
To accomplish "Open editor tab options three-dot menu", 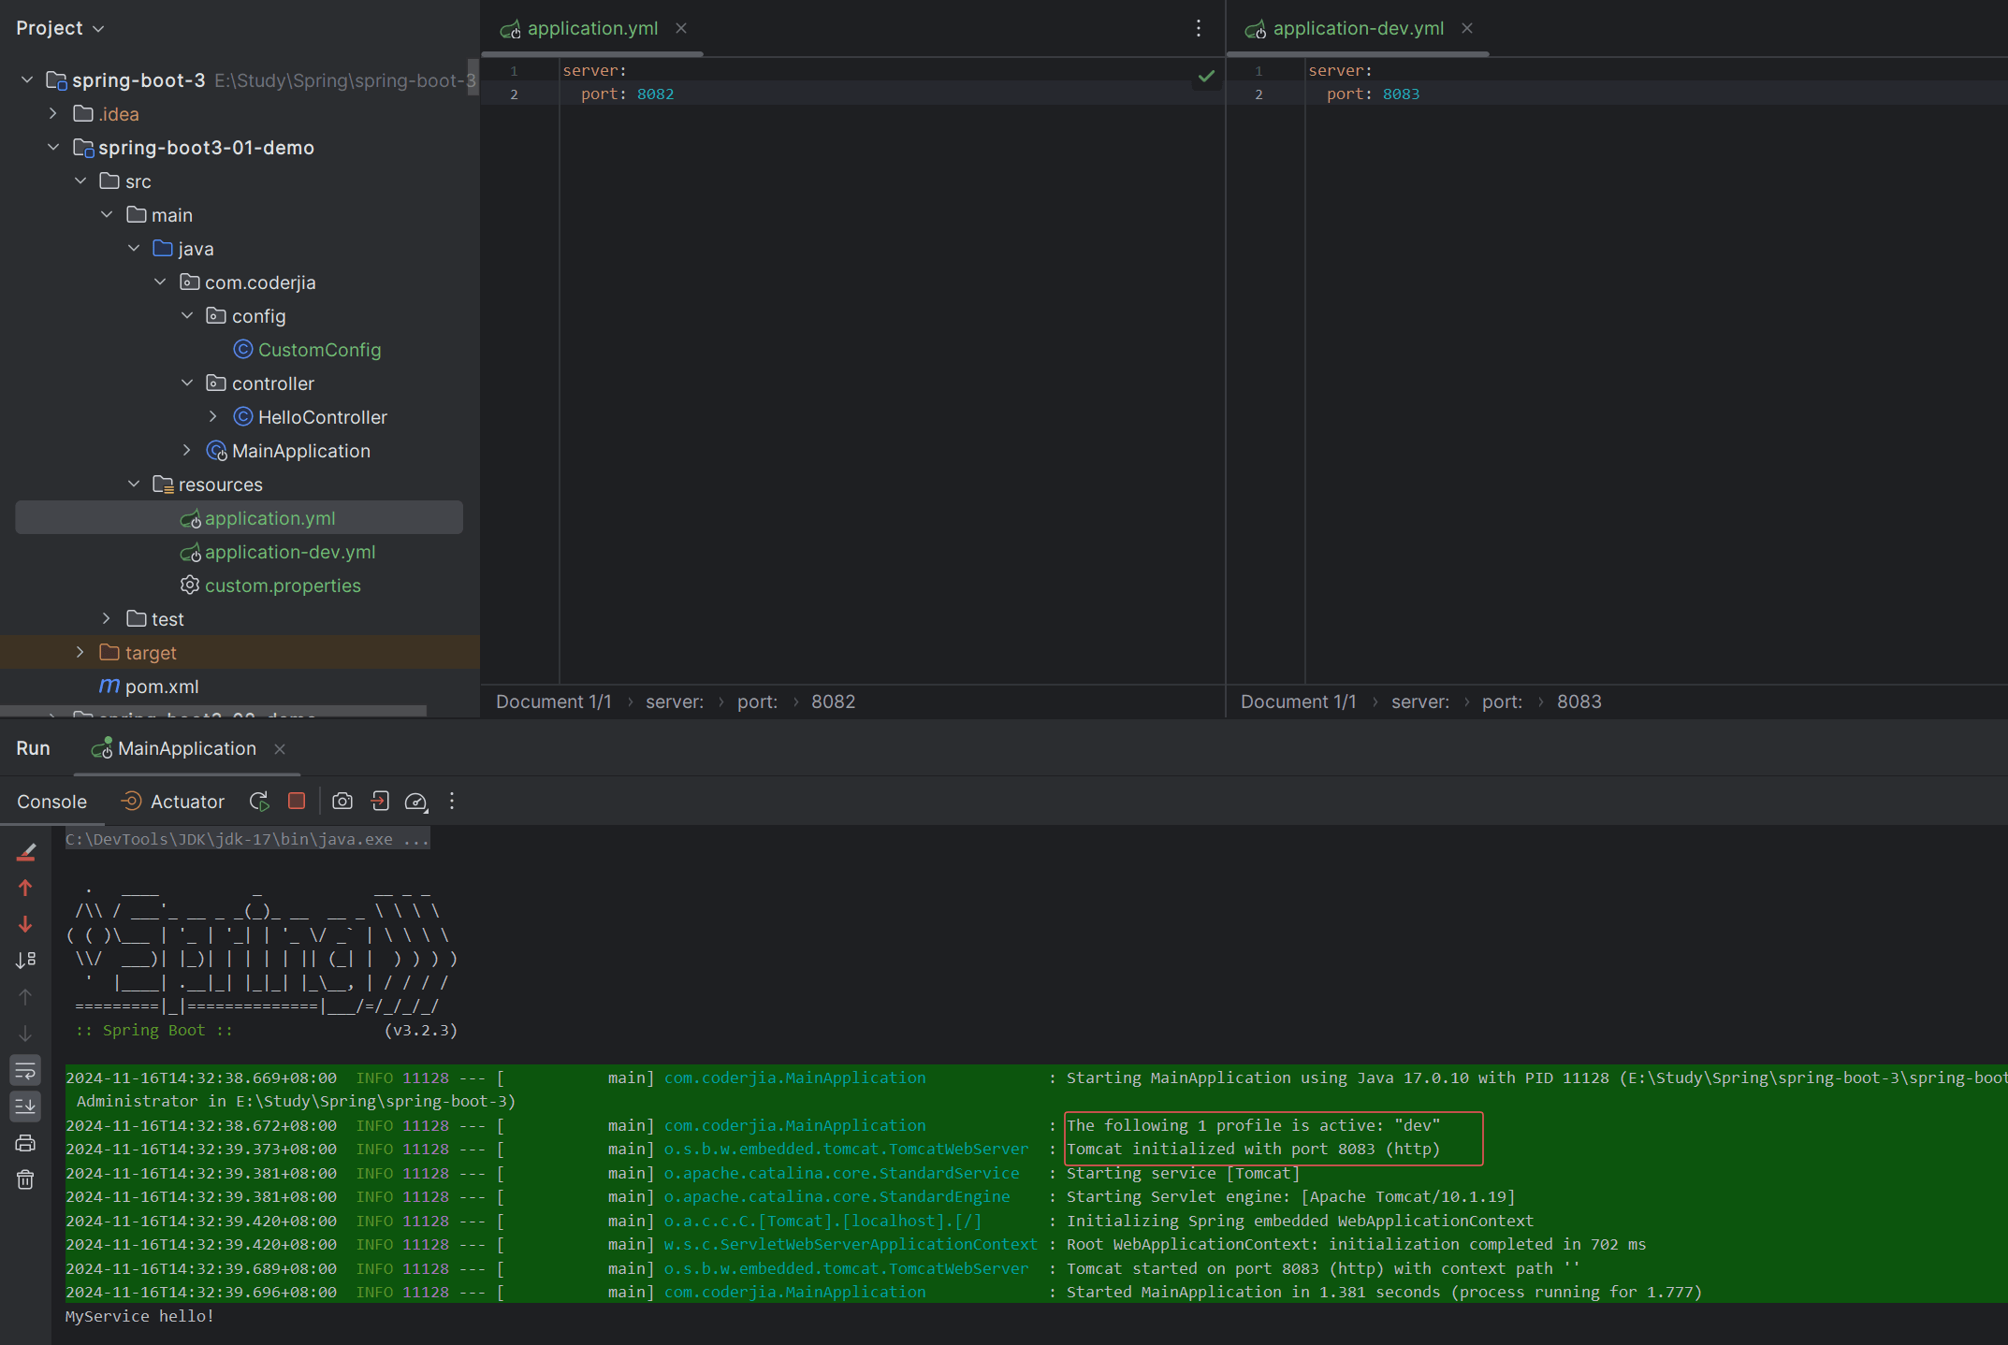I will tap(1199, 28).
